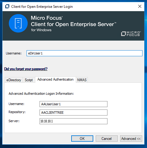Click the window icon in the title bar

coord(7,6)
